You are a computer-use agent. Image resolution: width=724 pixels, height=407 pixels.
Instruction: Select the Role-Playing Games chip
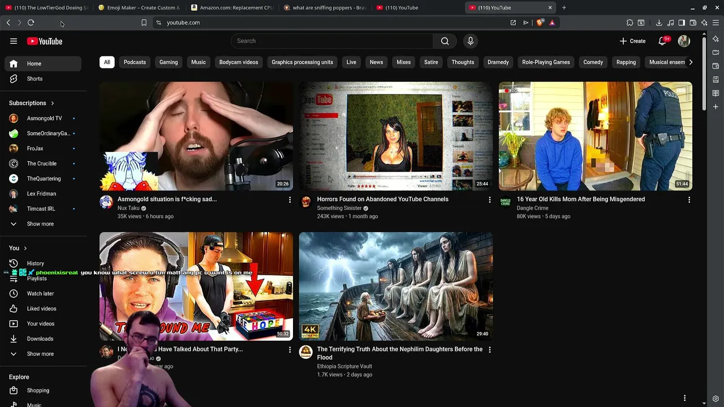click(546, 62)
